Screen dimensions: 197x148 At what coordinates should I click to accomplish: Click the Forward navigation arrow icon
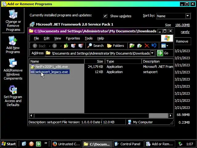(55, 46)
